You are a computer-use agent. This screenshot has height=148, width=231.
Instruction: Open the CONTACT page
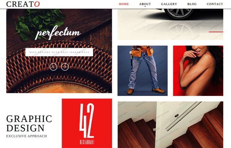click(215, 4)
